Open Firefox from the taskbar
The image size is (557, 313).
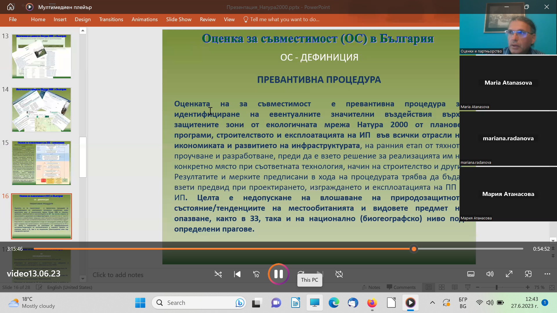pos(372,303)
